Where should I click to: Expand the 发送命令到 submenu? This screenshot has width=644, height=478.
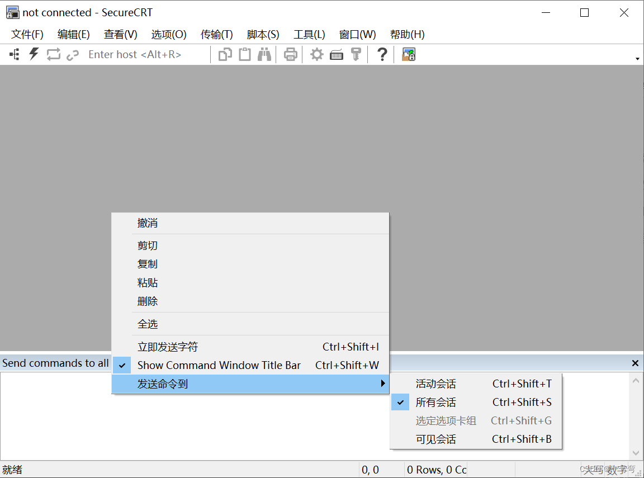pos(168,384)
